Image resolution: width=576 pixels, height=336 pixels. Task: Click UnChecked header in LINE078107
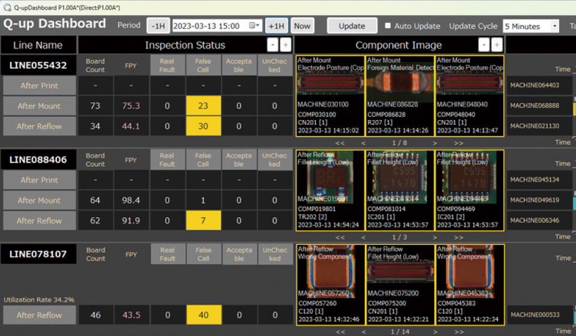[275, 254]
